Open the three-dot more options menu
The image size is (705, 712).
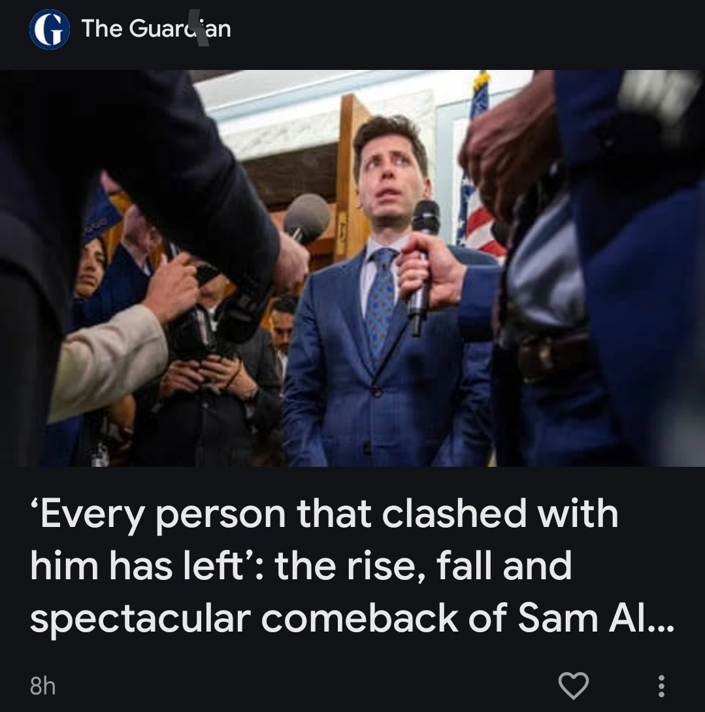(x=661, y=686)
